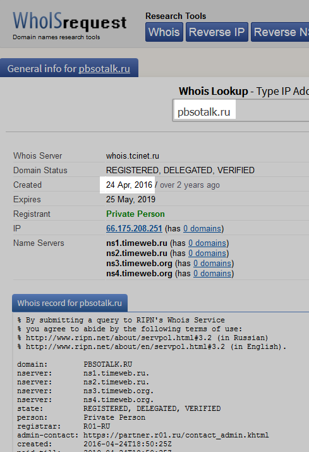309x452 pixels.
Task: Click the servpol.html#3.2 English URL line
Action: (x=152, y=346)
